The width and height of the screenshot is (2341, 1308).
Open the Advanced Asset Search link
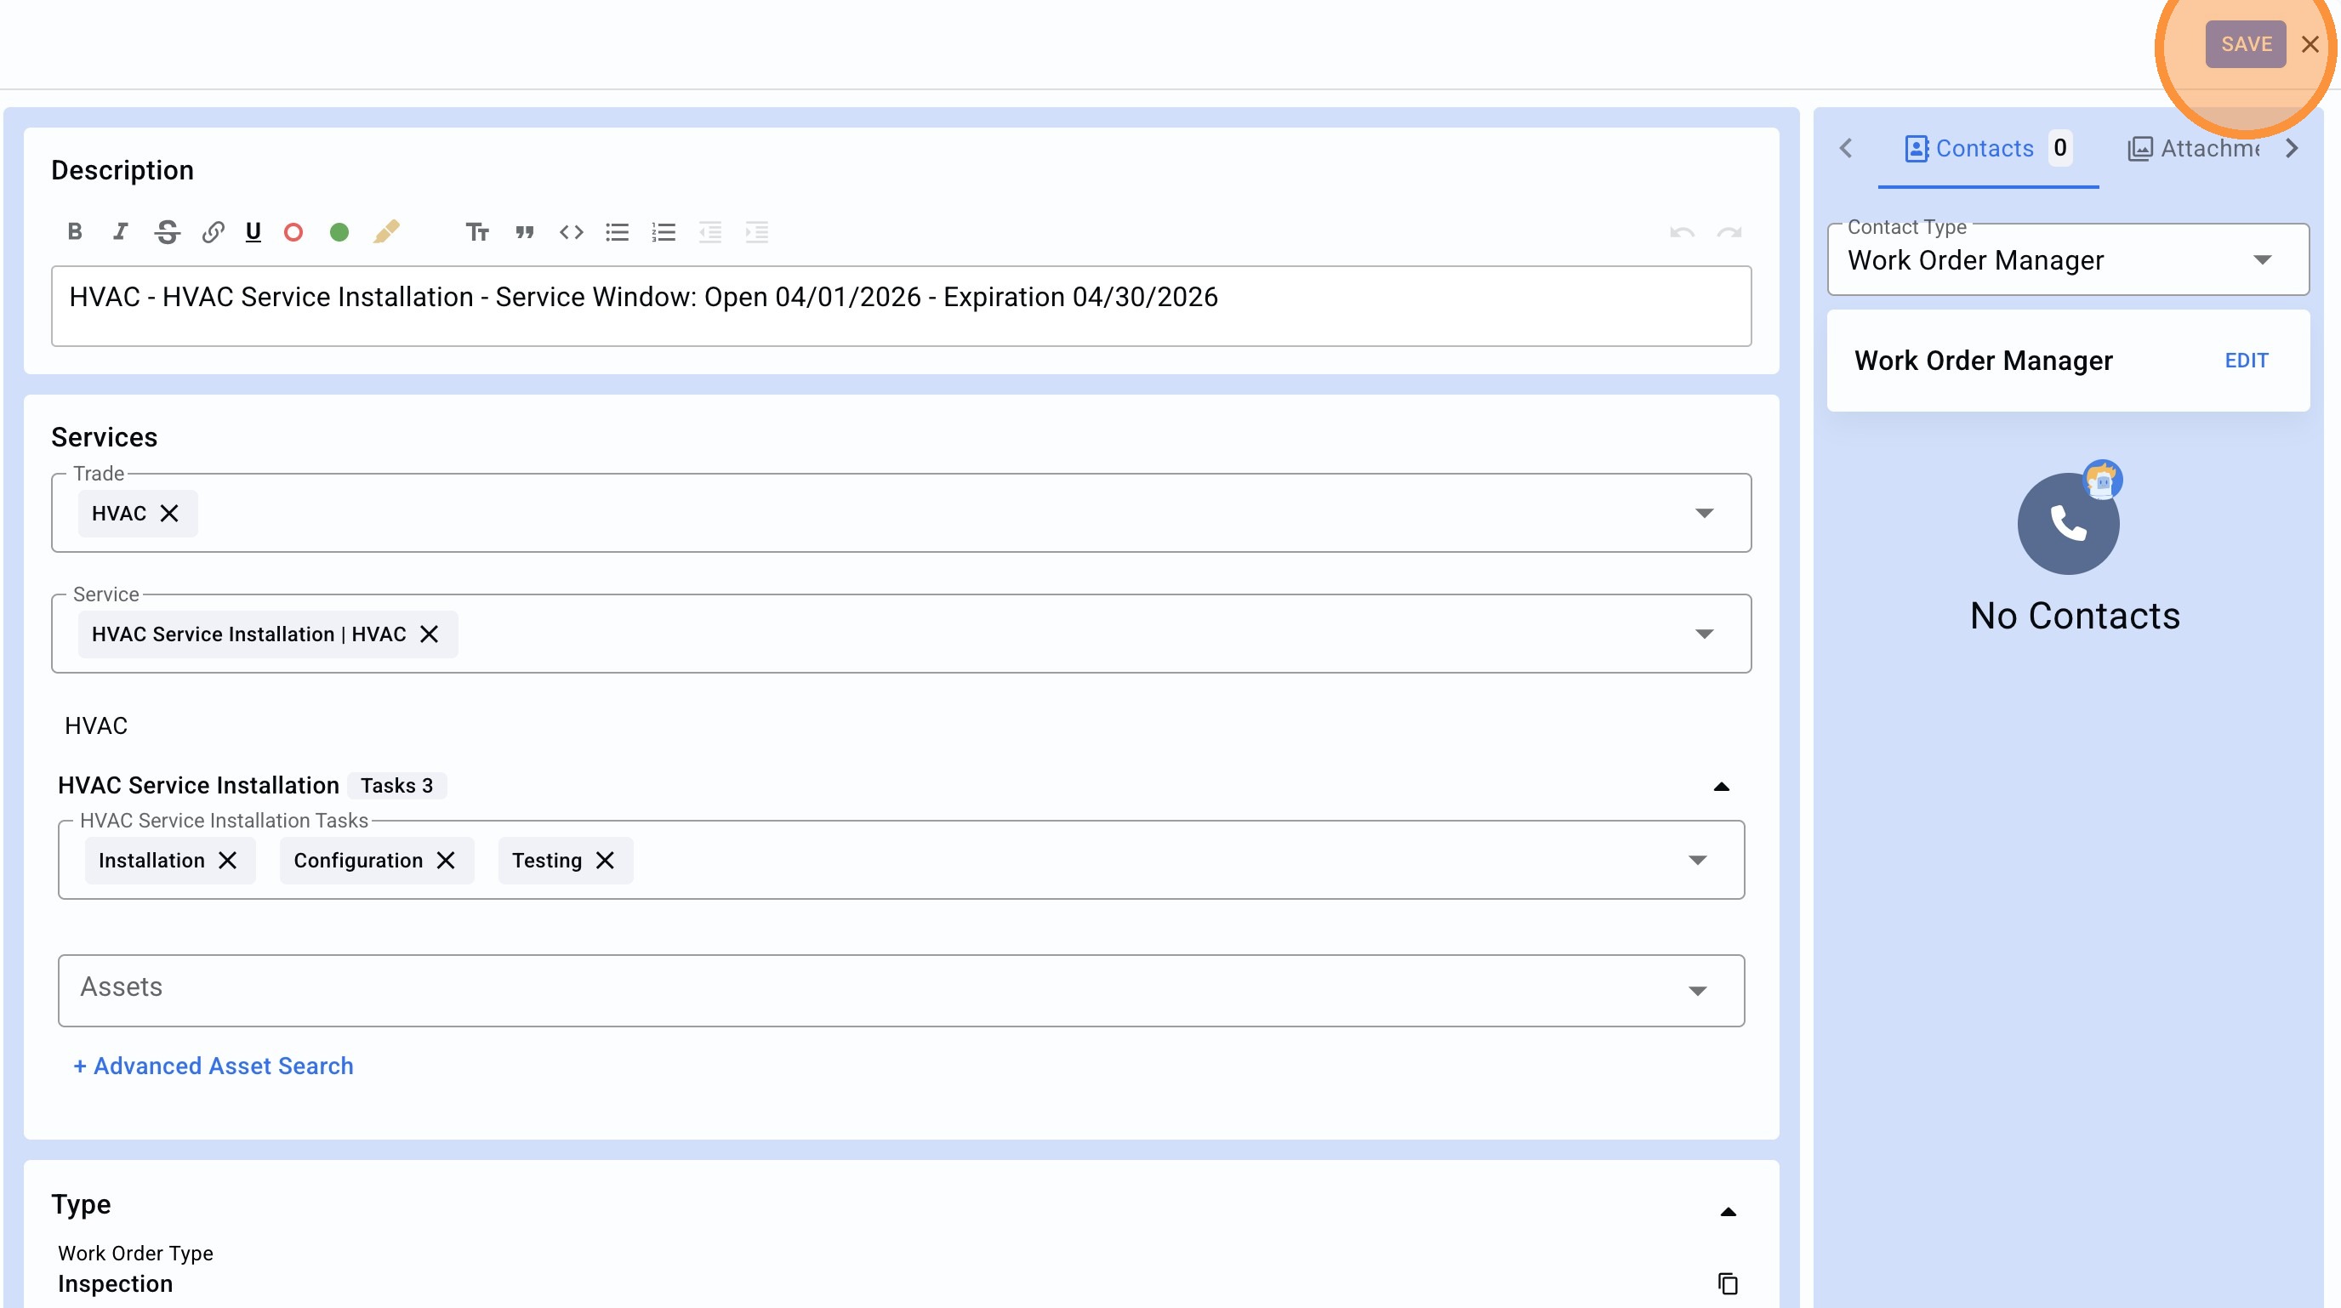pyautogui.click(x=214, y=1066)
